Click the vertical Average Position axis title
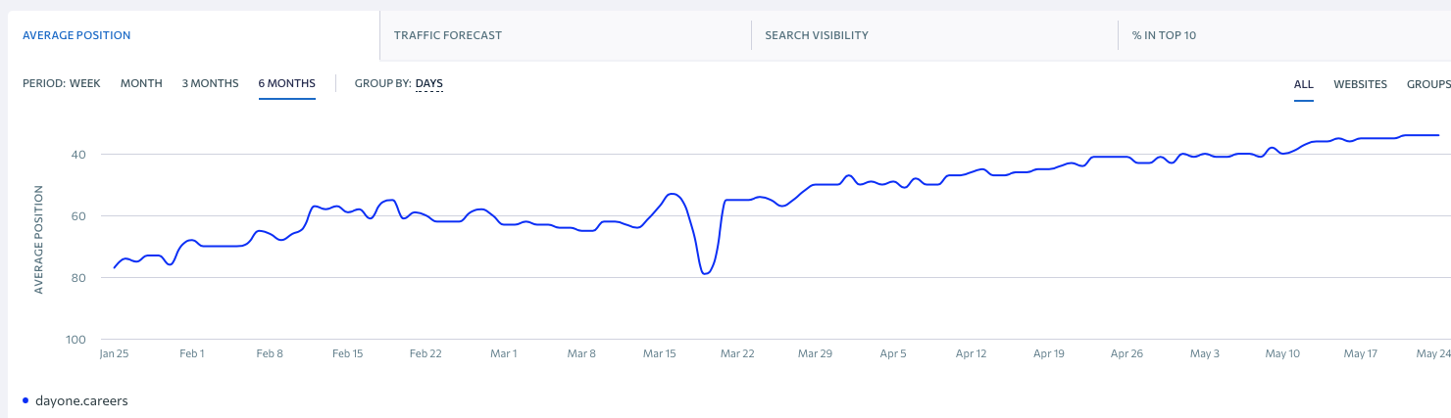 click(39, 239)
